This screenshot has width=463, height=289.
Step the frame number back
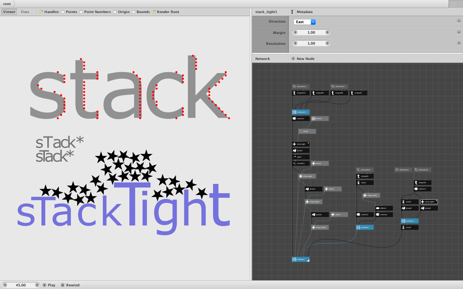[x=5, y=285]
